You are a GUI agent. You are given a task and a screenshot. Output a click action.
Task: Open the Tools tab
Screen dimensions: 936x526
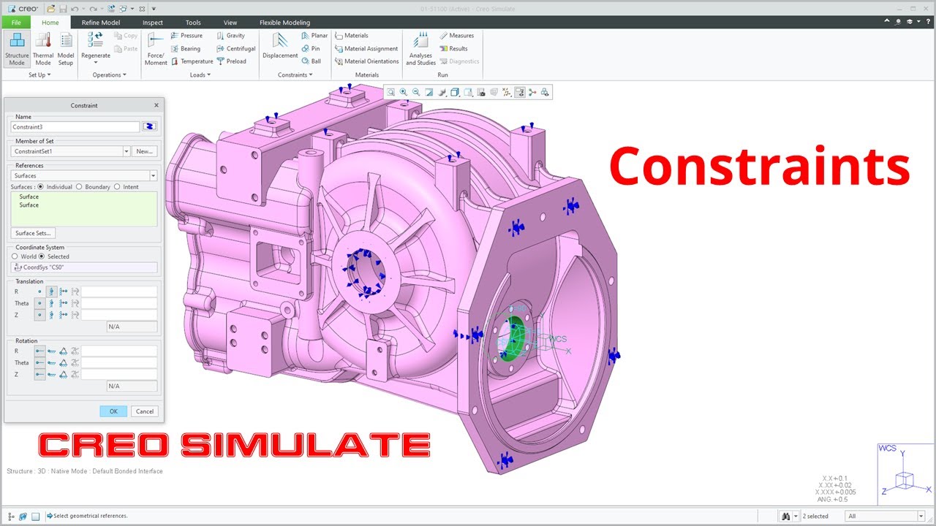pyautogui.click(x=193, y=22)
